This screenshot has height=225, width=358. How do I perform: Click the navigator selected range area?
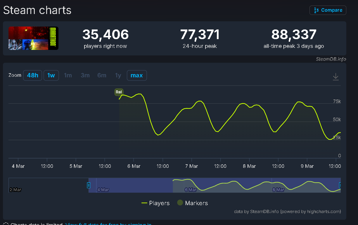tap(215, 185)
